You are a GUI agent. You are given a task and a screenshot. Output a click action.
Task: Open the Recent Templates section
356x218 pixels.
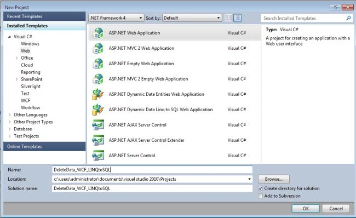44,16
